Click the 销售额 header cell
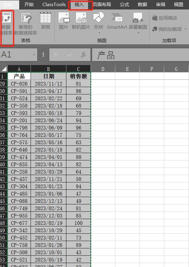 [78, 76]
